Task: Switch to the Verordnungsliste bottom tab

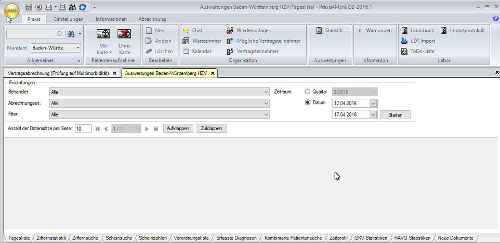Action: pyautogui.click(x=191, y=238)
